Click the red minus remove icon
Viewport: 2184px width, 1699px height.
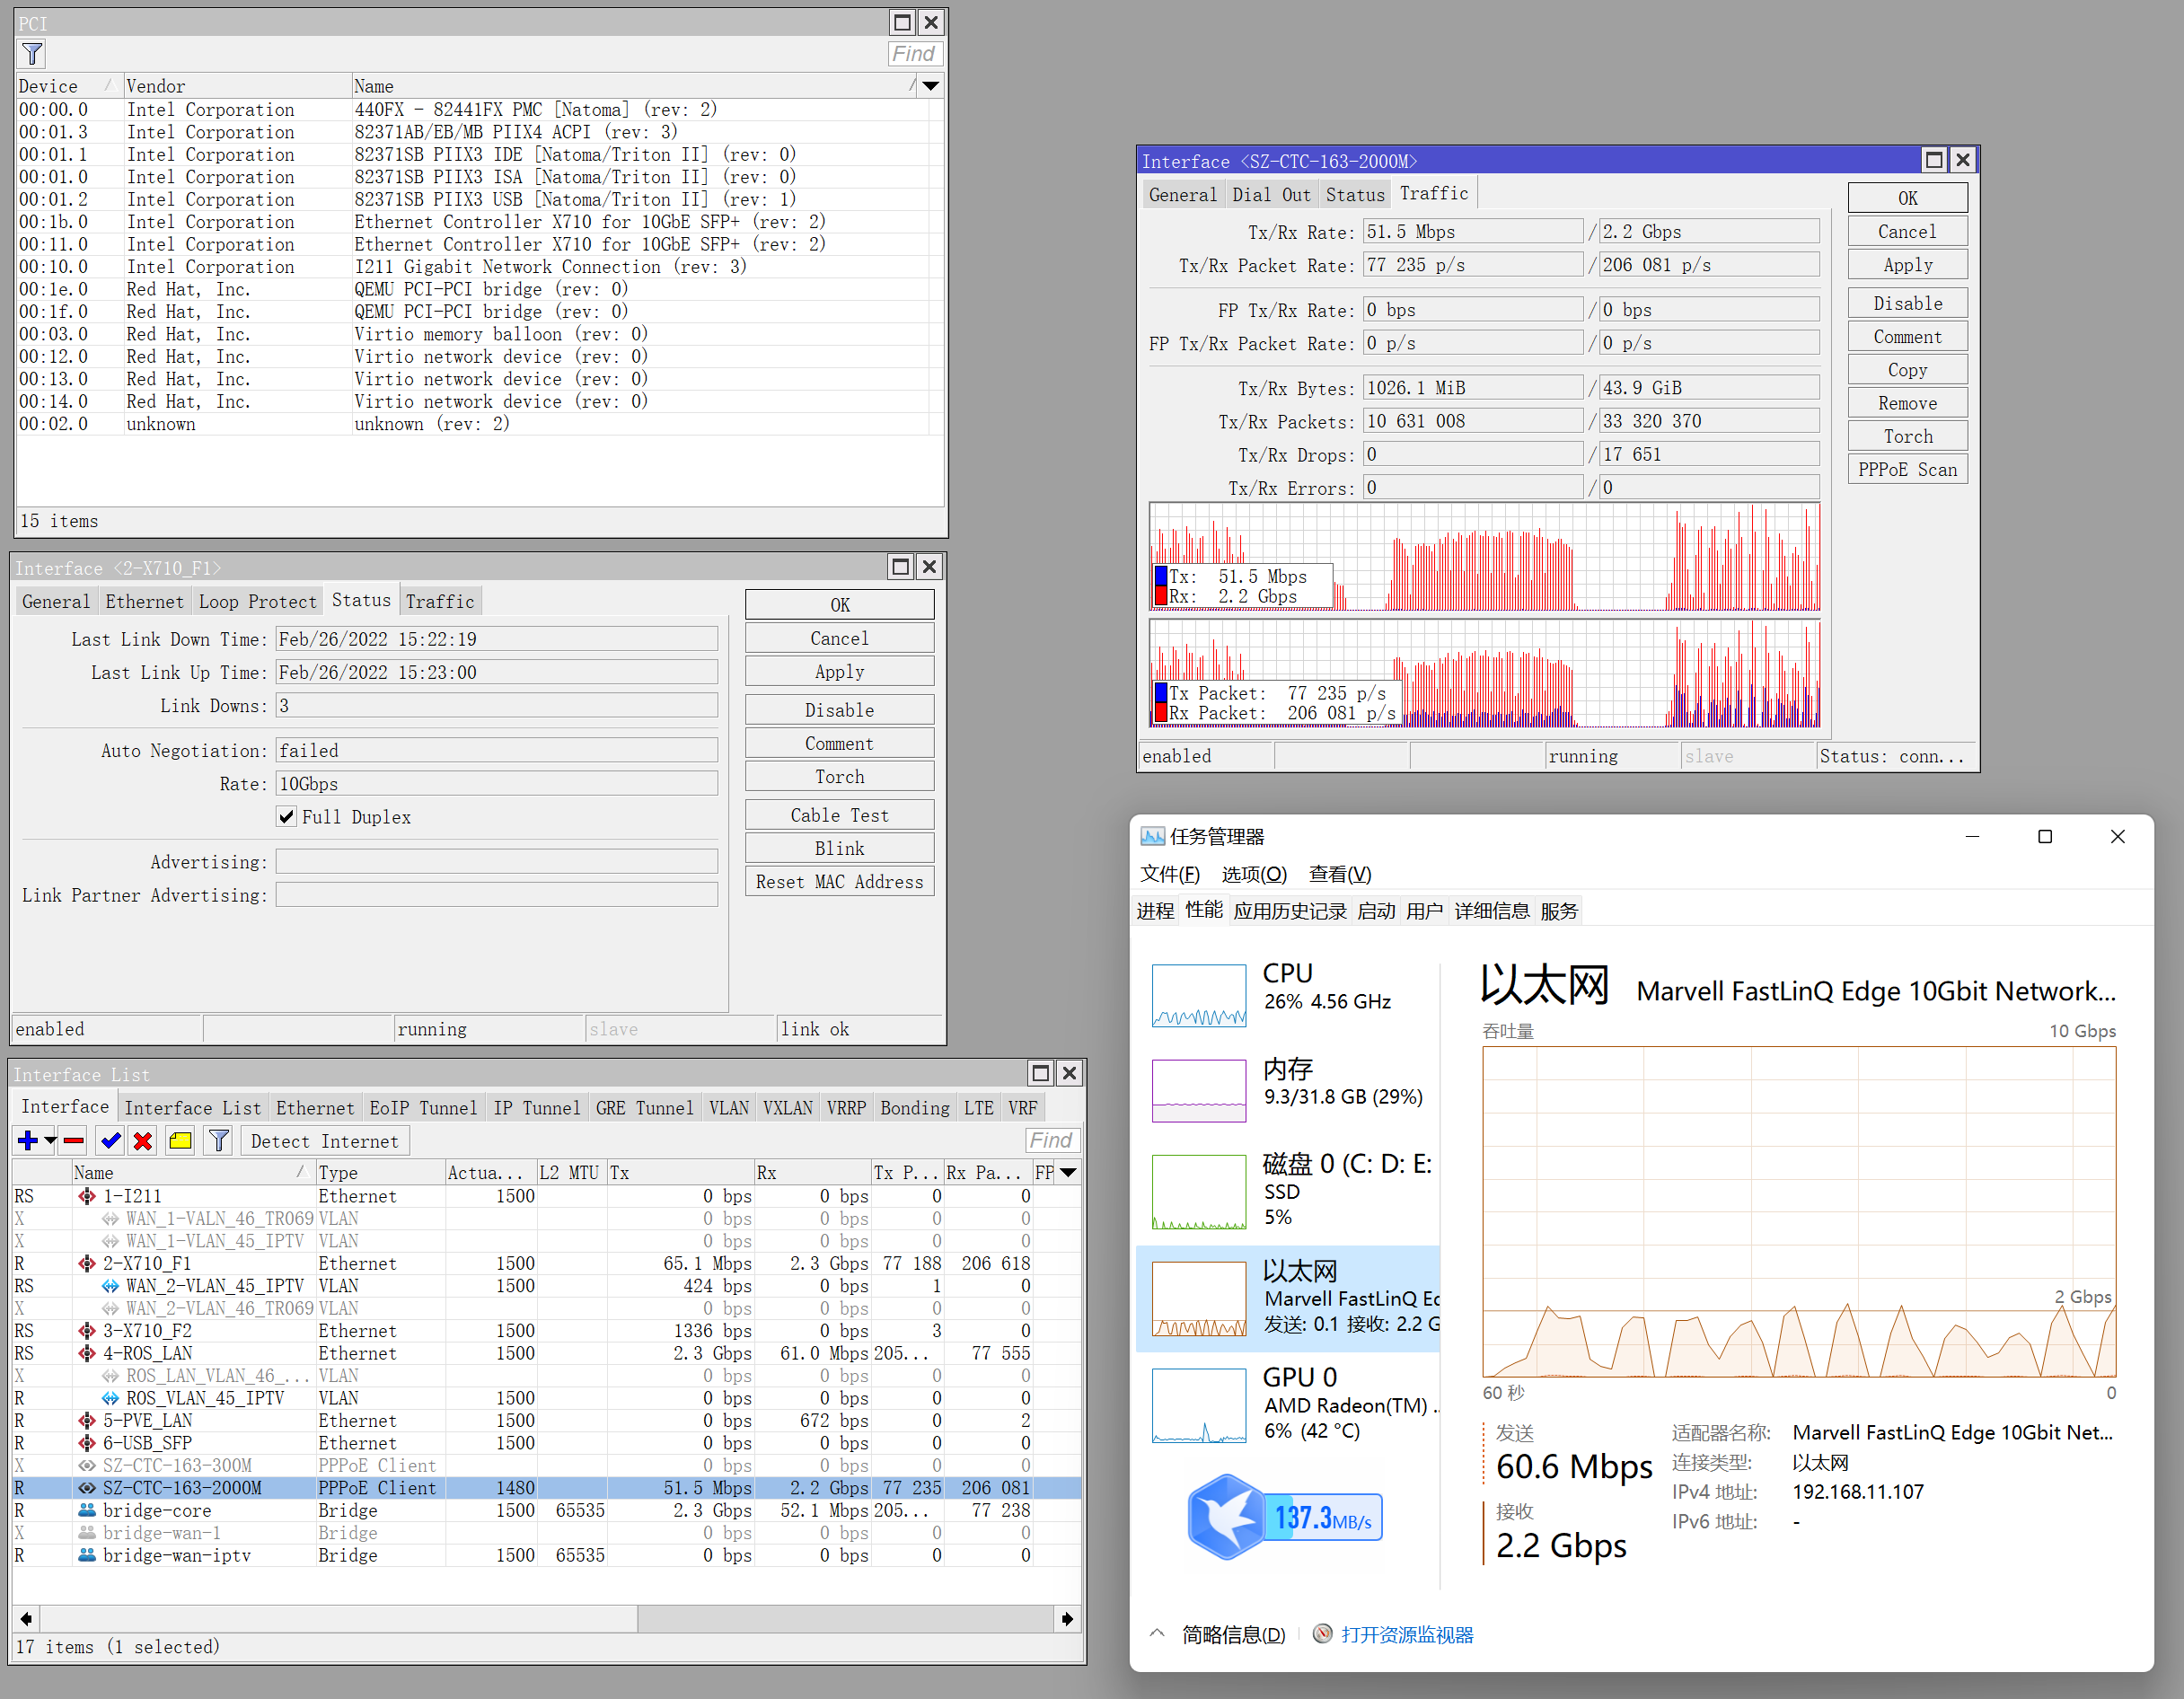pos(74,1141)
